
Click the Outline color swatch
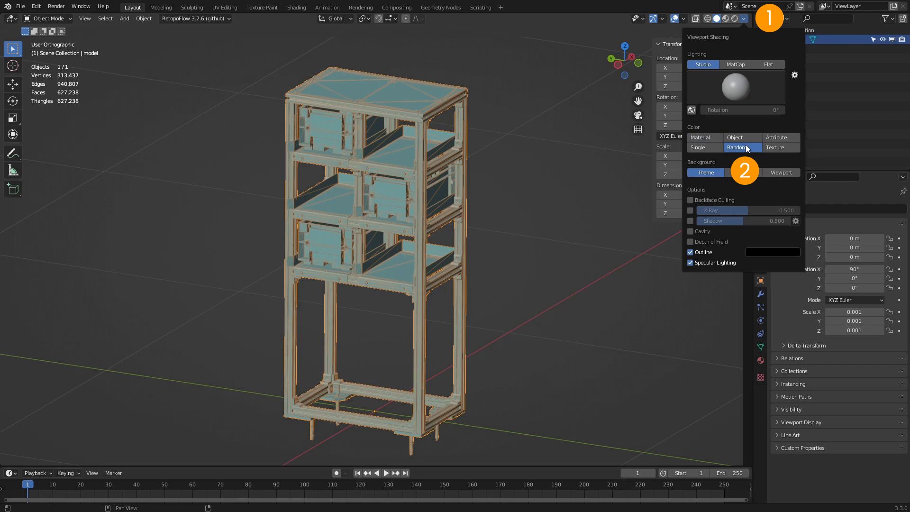773,252
